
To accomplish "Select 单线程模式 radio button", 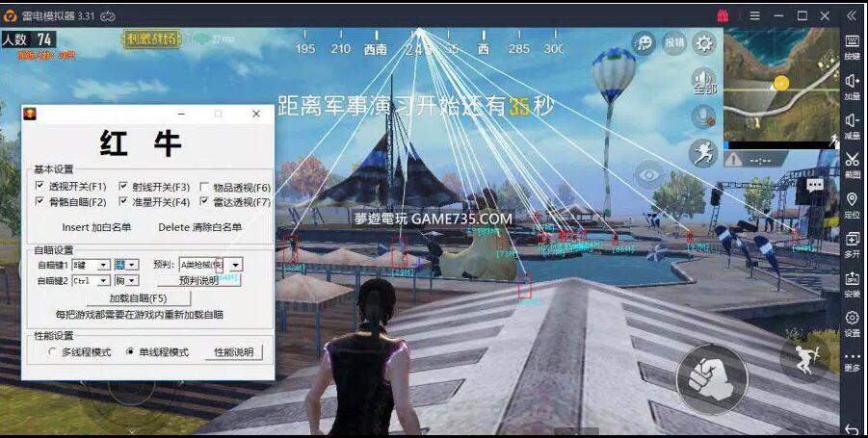I will pyautogui.click(x=130, y=351).
